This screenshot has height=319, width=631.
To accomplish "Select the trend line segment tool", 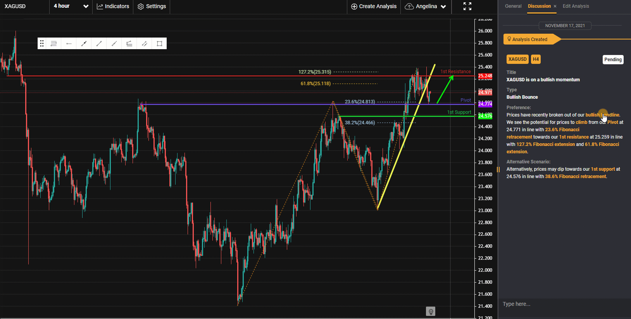I will pyautogui.click(x=99, y=43).
